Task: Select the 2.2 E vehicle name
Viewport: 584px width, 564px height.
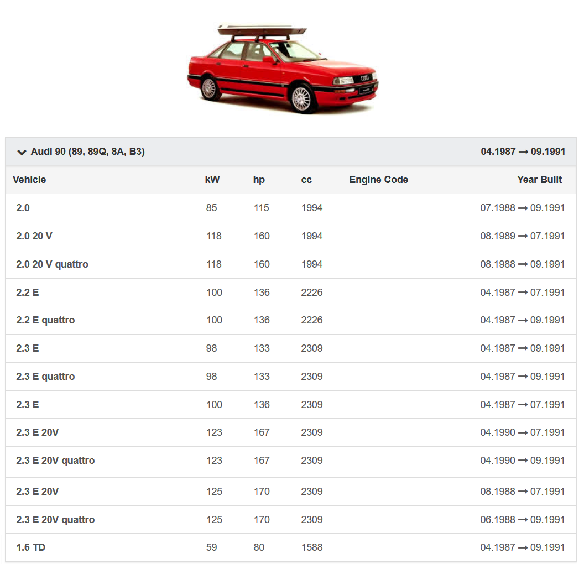Action: (x=28, y=293)
